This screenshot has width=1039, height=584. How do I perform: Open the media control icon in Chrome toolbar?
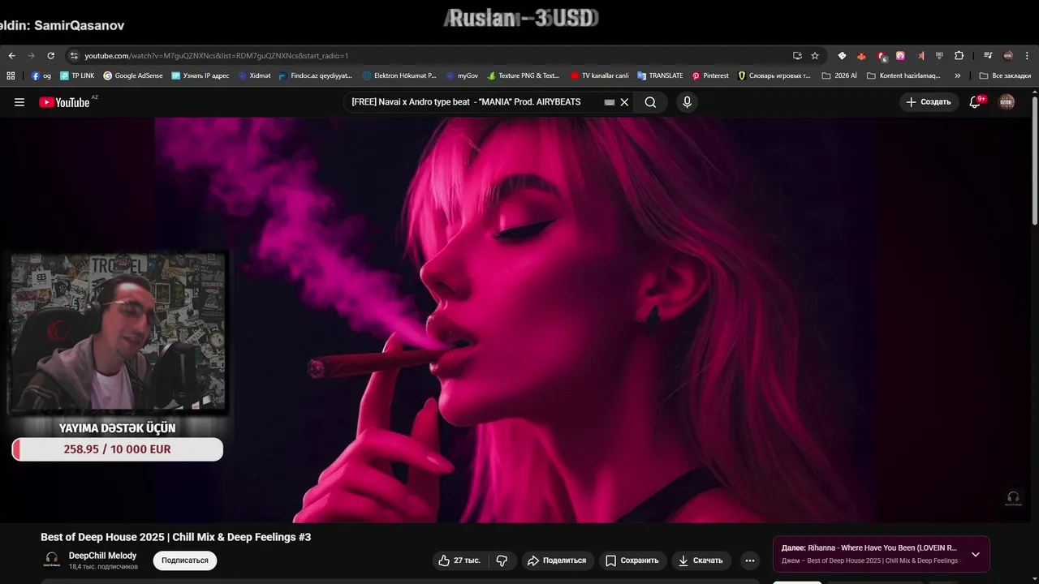point(988,56)
